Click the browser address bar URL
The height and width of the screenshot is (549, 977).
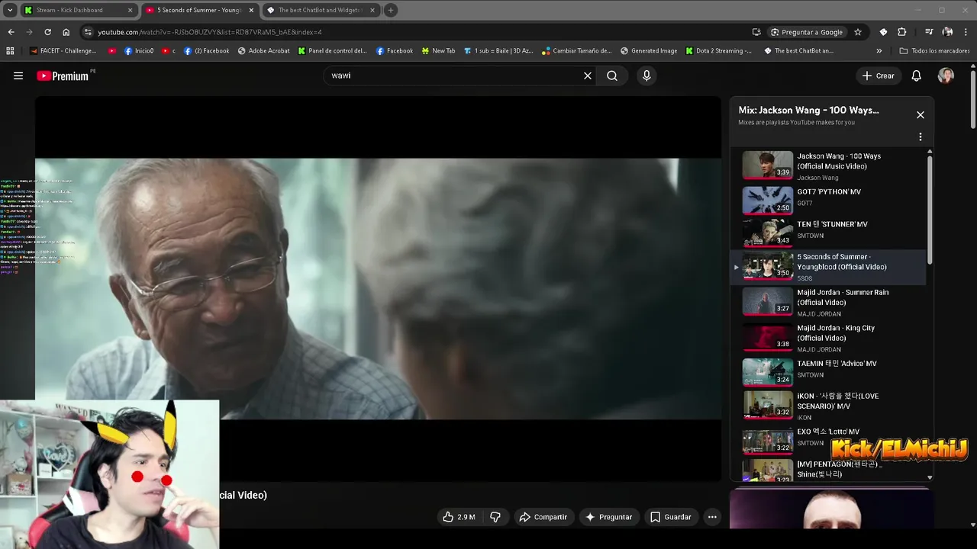click(x=210, y=32)
